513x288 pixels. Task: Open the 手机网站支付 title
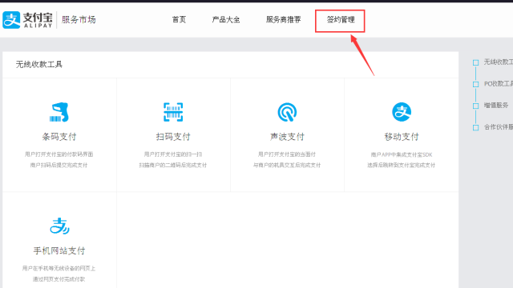[59, 250]
